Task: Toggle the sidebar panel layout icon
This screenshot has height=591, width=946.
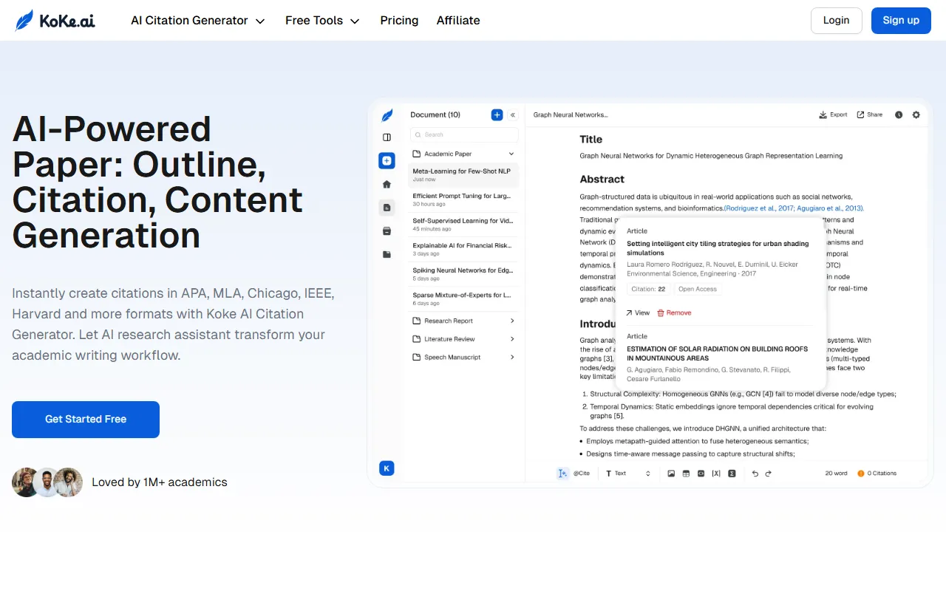Action: click(x=387, y=137)
